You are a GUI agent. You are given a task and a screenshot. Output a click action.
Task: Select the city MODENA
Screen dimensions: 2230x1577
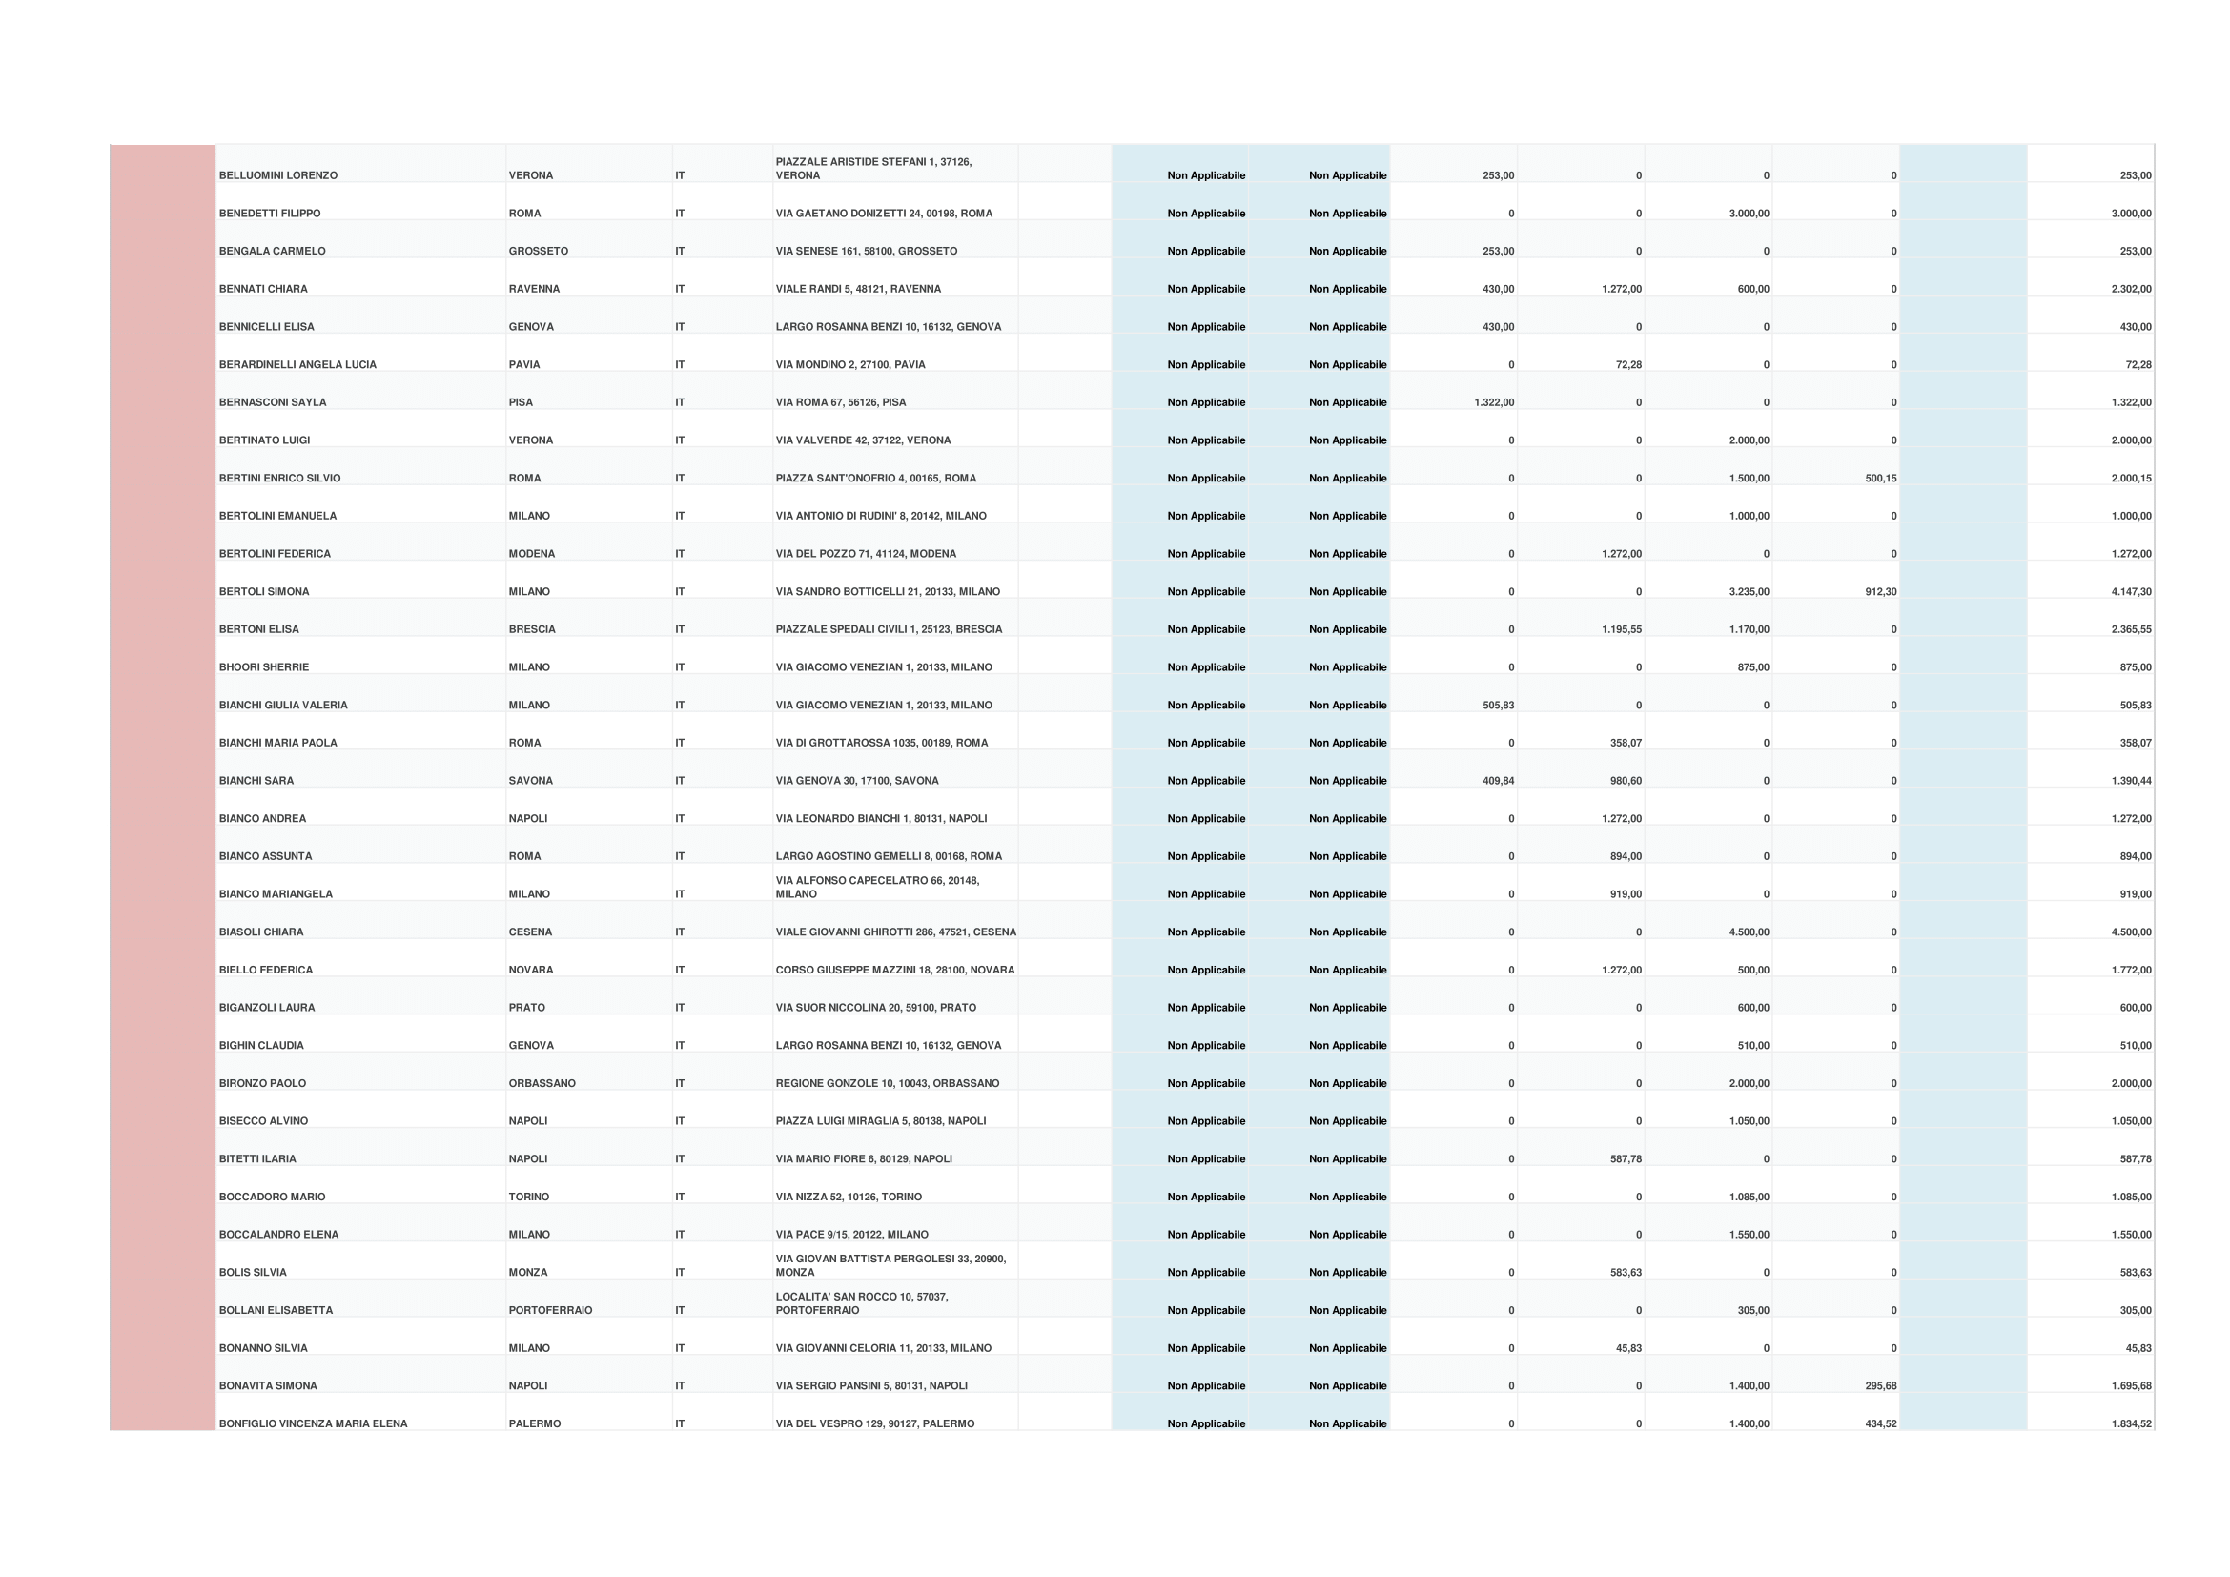(531, 555)
